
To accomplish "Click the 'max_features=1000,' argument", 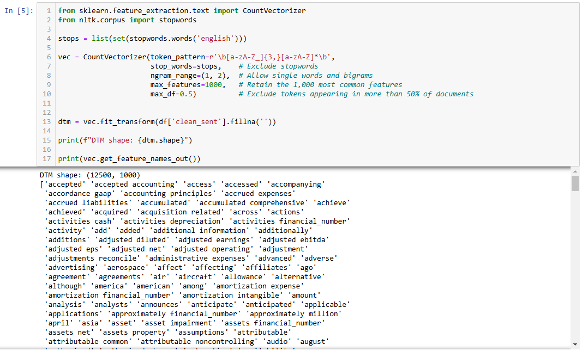I will coord(188,85).
